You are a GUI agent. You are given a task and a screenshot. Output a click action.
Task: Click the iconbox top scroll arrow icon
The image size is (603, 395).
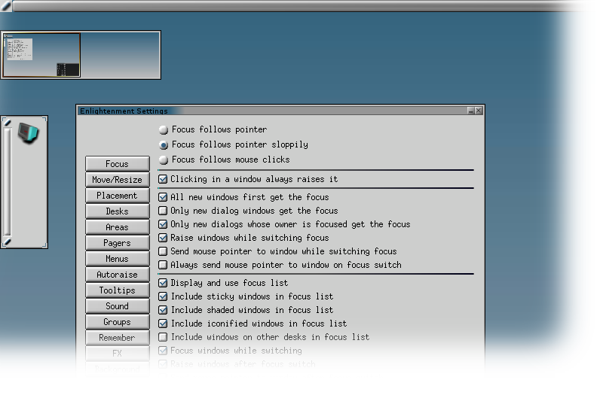click(7, 123)
